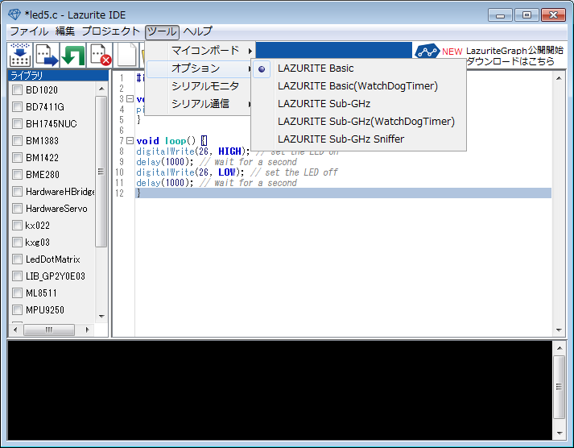
Task: Open the ファイル menu
Action: [29, 31]
